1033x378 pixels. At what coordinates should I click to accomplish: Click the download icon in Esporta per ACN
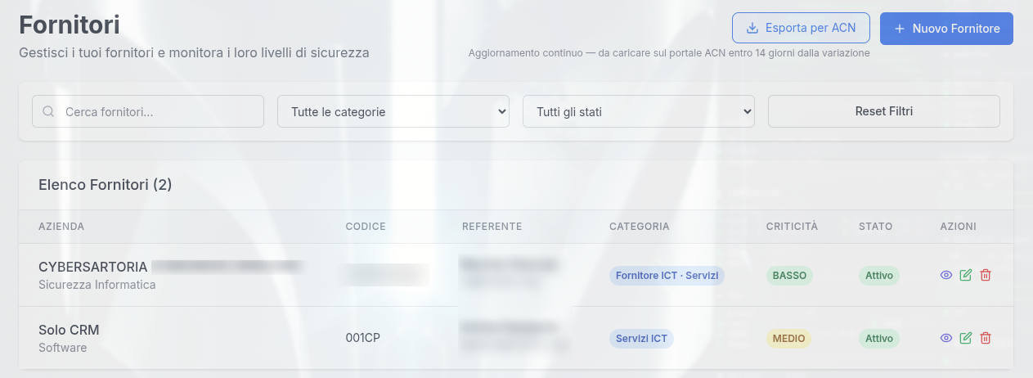click(752, 28)
